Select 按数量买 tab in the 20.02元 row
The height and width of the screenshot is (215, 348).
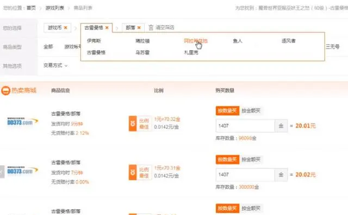coord(227,159)
